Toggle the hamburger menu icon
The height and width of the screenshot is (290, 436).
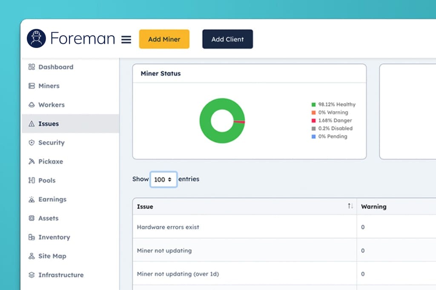pos(126,39)
